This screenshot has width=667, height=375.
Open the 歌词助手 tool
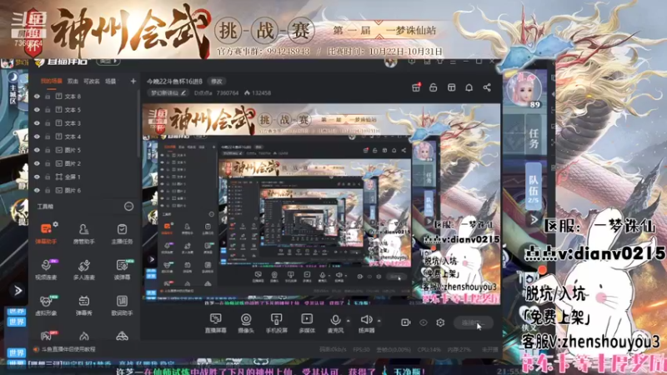click(x=122, y=304)
